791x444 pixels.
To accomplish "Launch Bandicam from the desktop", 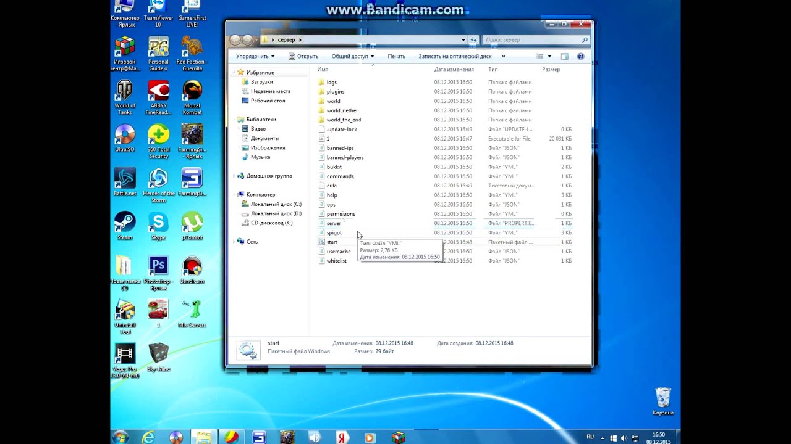I will coord(192,270).
